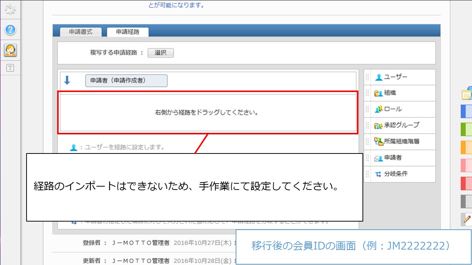Screen dimensions: 472x265
Task: Pick the blue color swatch
Action: pyautogui.click(x=466, y=112)
